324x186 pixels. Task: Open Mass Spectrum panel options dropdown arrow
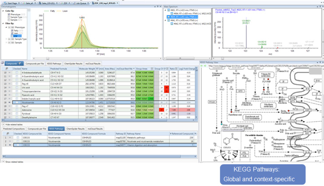click(317, 7)
